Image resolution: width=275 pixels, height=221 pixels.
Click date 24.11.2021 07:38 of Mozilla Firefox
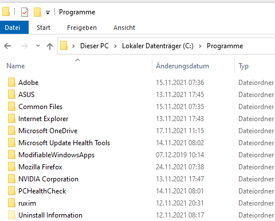coord(180,167)
